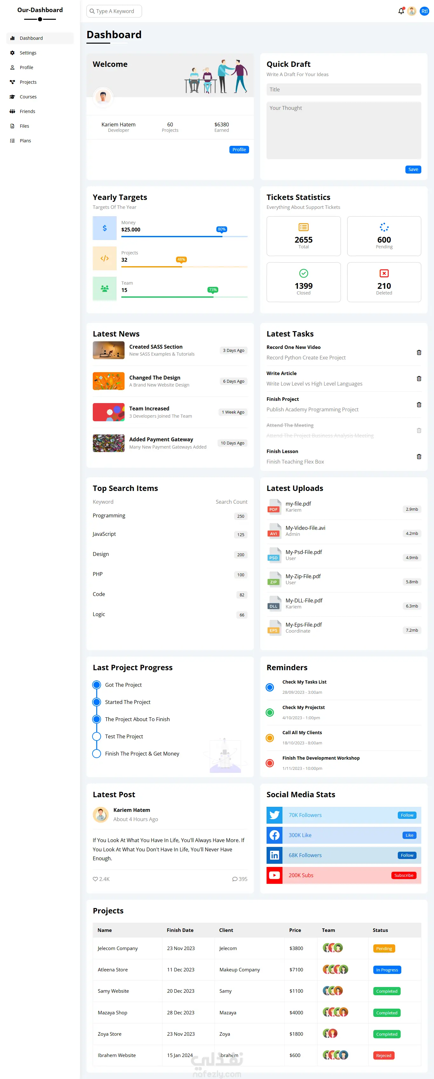
Task: Click the heart icon on latest post
Action: (x=95, y=879)
